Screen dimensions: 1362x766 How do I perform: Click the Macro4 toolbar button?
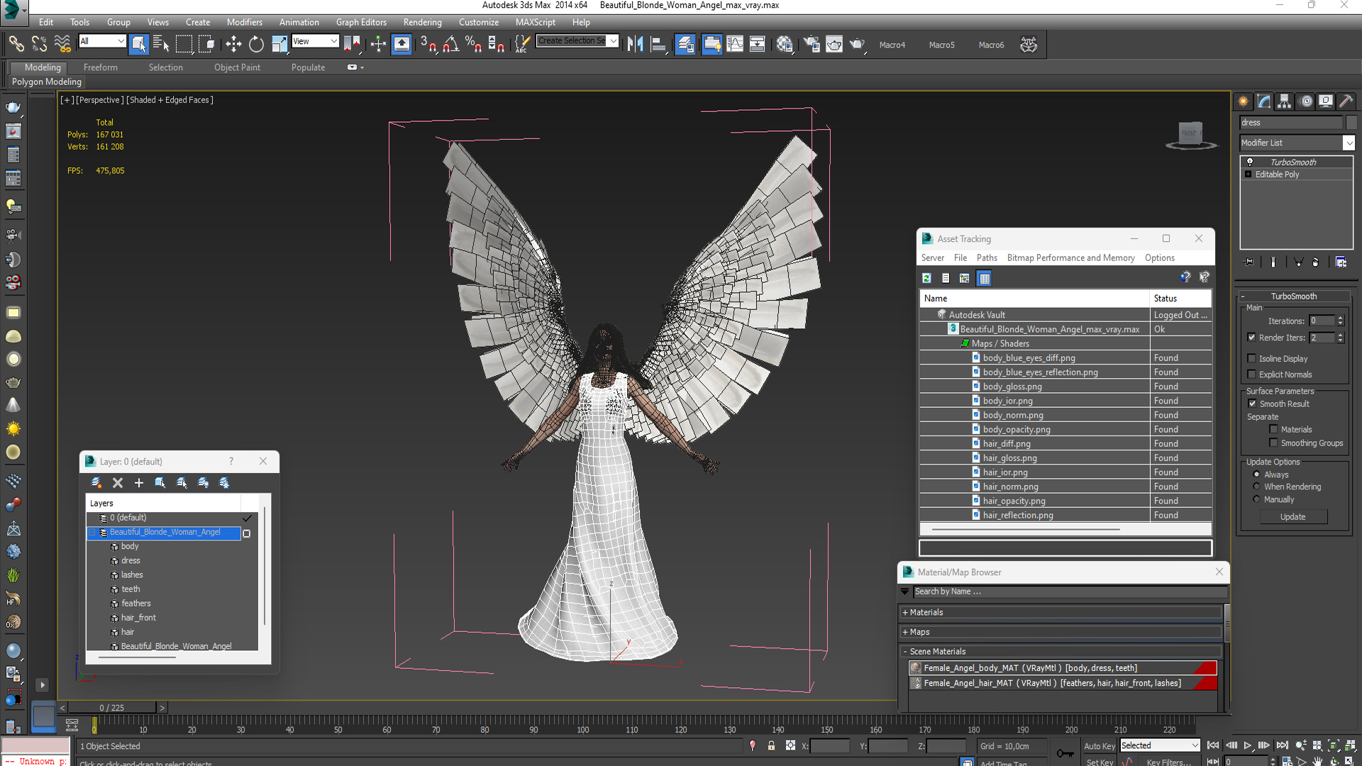[892, 45]
